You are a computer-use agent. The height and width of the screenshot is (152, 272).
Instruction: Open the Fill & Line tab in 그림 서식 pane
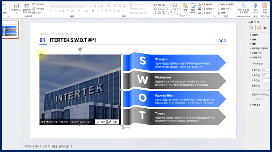(x=251, y=27)
